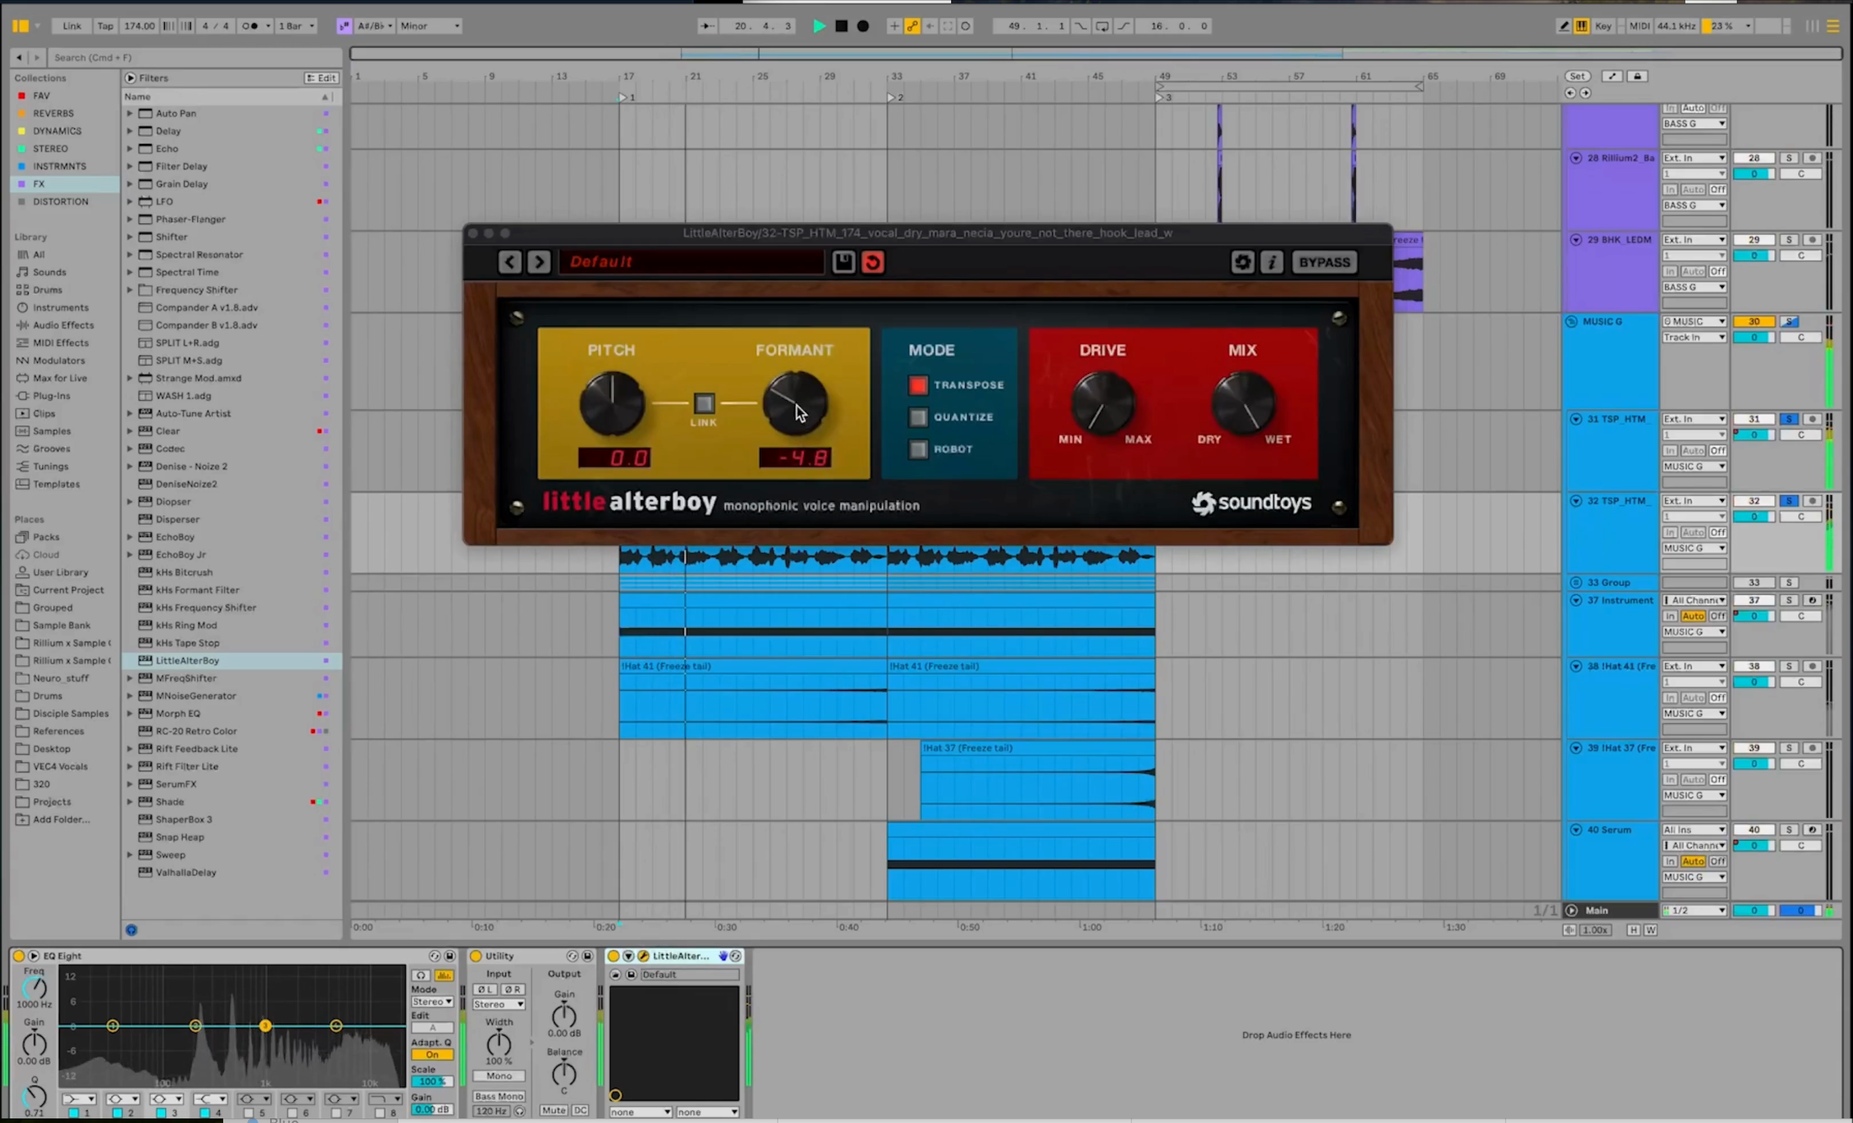This screenshot has width=1853, height=1123.
Task: Select TRANSPOSE mode
Action: tap(917, 385)
